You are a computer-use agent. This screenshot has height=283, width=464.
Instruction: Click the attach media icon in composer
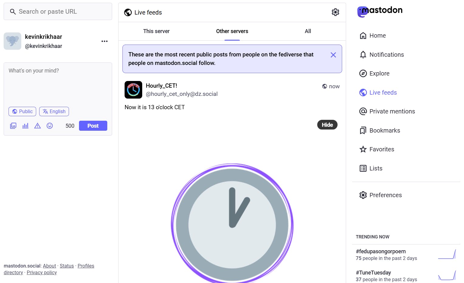[13, 126]
